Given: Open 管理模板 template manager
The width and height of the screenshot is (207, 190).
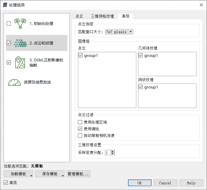Looking at the screenshot, I should pos(78,174).
